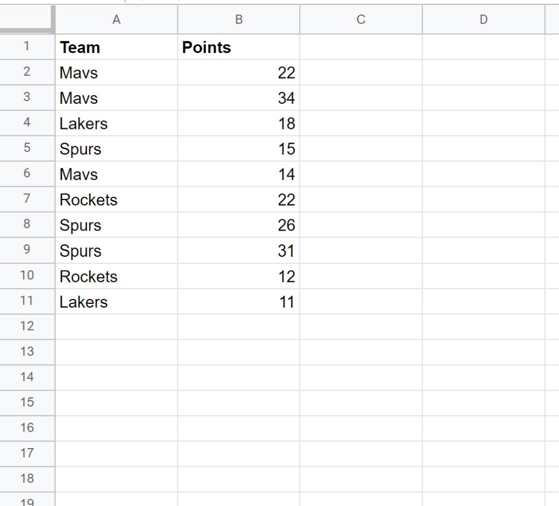
Task: Click empty cell A12
Action: pyautogui.click(x=116, y=326)
